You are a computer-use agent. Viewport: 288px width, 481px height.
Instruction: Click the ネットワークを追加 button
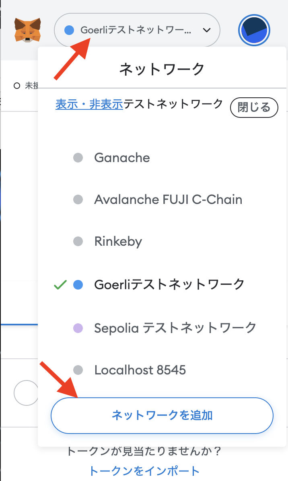[x=162, y=415]
